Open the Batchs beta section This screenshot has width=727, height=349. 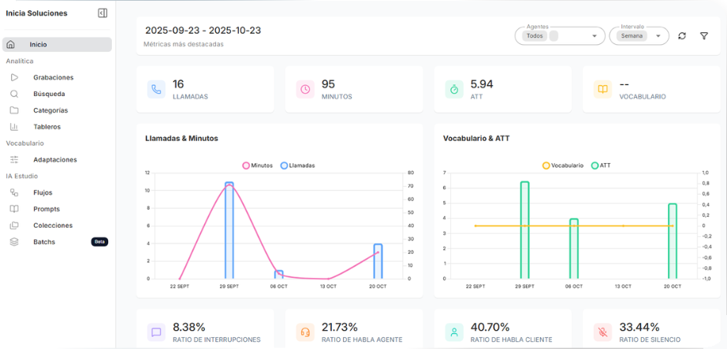click(x=44, y=242)
